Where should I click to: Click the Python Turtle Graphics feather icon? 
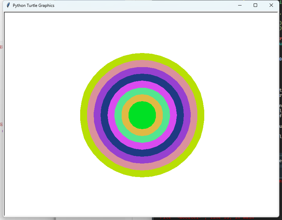point(8,5)
